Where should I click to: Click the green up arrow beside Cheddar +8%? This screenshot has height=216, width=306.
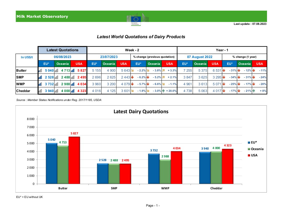254,91
